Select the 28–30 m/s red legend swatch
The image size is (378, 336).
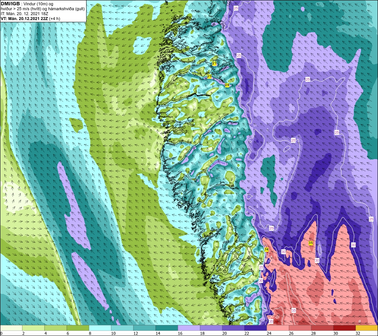pos(322,328)
